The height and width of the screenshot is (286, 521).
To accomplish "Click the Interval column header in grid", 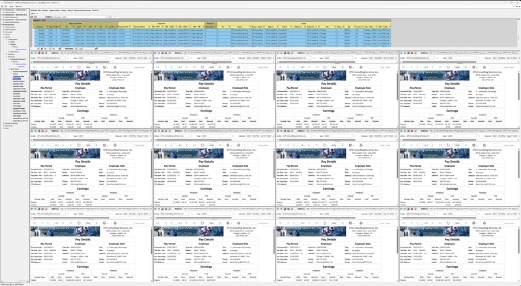I will [x=40, y=28].
